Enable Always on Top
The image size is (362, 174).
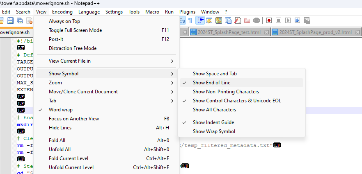click(x=106, y=21)
